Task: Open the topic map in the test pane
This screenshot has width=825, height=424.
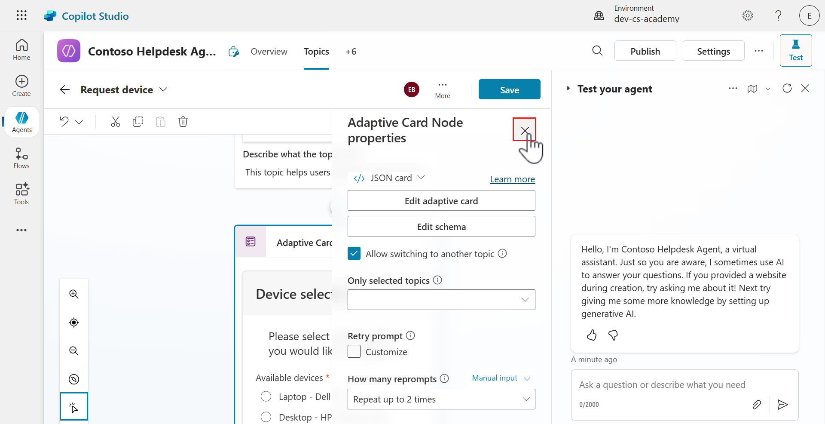Action: tap(753, 89)
